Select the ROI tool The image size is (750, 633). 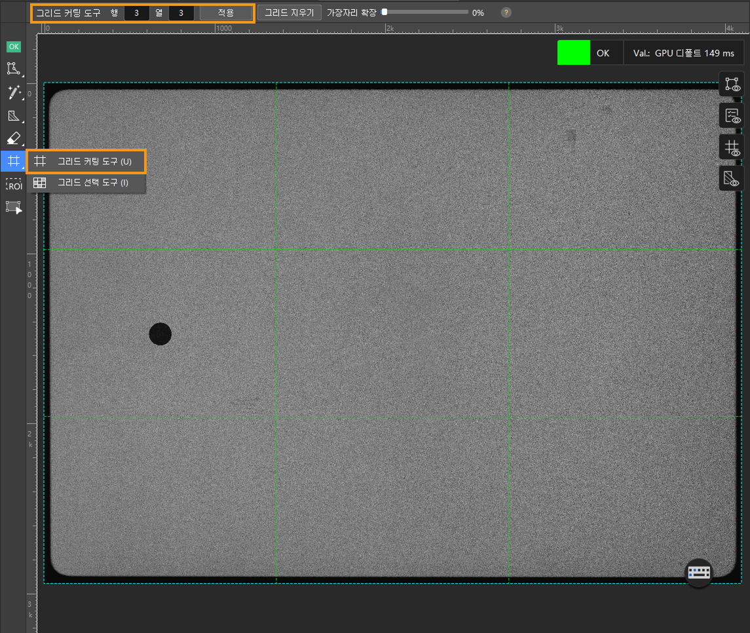13,184
